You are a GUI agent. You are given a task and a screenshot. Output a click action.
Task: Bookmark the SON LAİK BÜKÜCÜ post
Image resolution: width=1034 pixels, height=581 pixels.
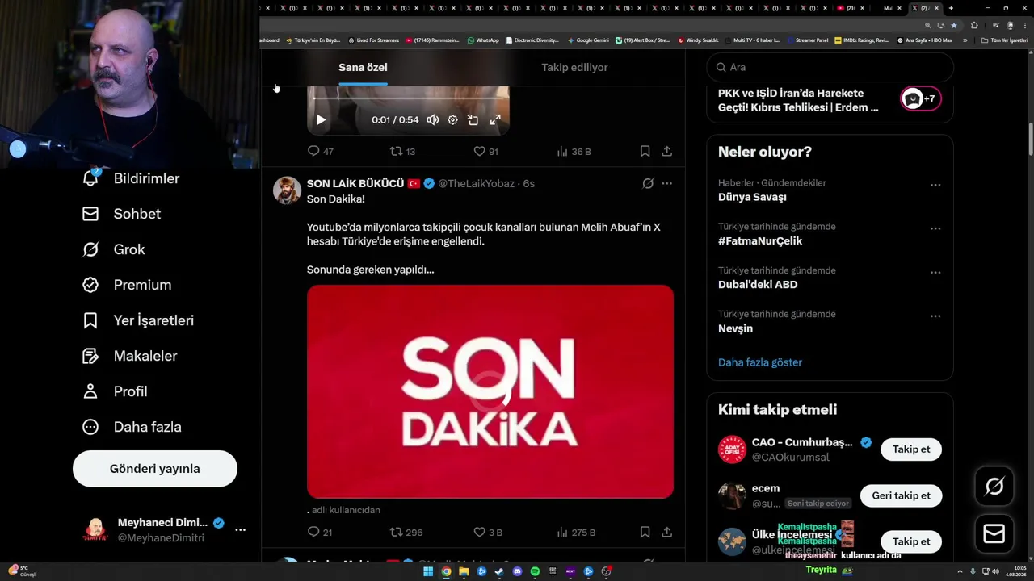click(645, 532)
